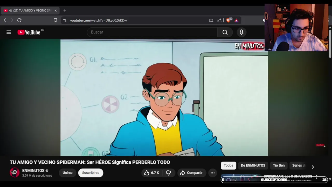This screenshot has width=332, height=187.
Task: Open Brave Rewards triangle icon
Action: point(236,20)
